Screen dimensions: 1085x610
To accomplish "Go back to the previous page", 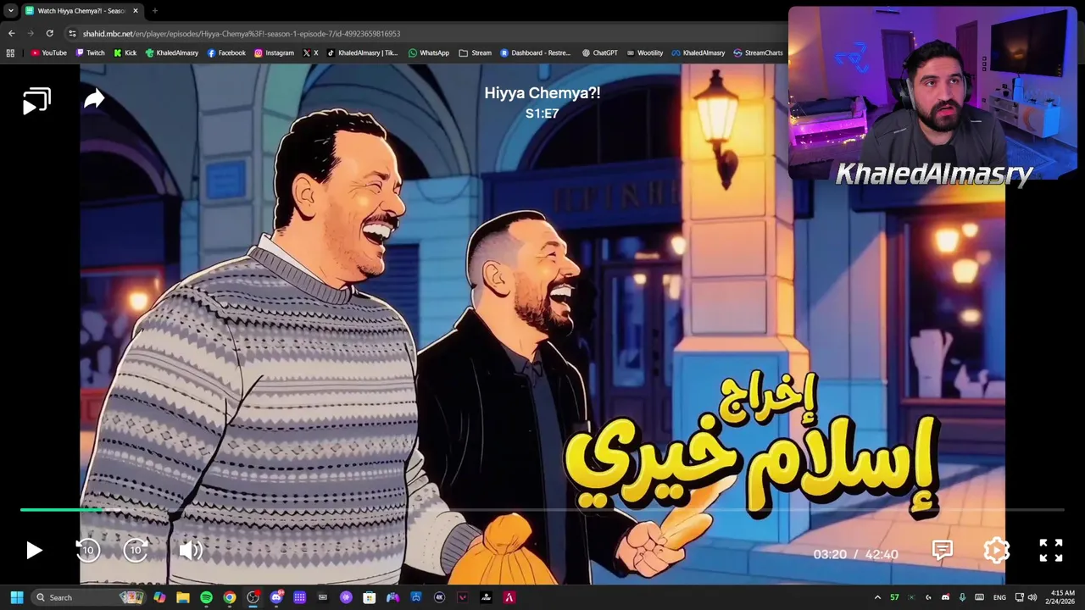I will [x=11, y=33].
